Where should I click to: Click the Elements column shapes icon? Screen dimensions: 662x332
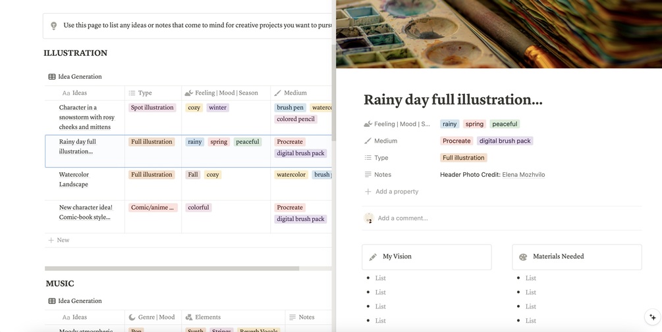pos(189,318)
